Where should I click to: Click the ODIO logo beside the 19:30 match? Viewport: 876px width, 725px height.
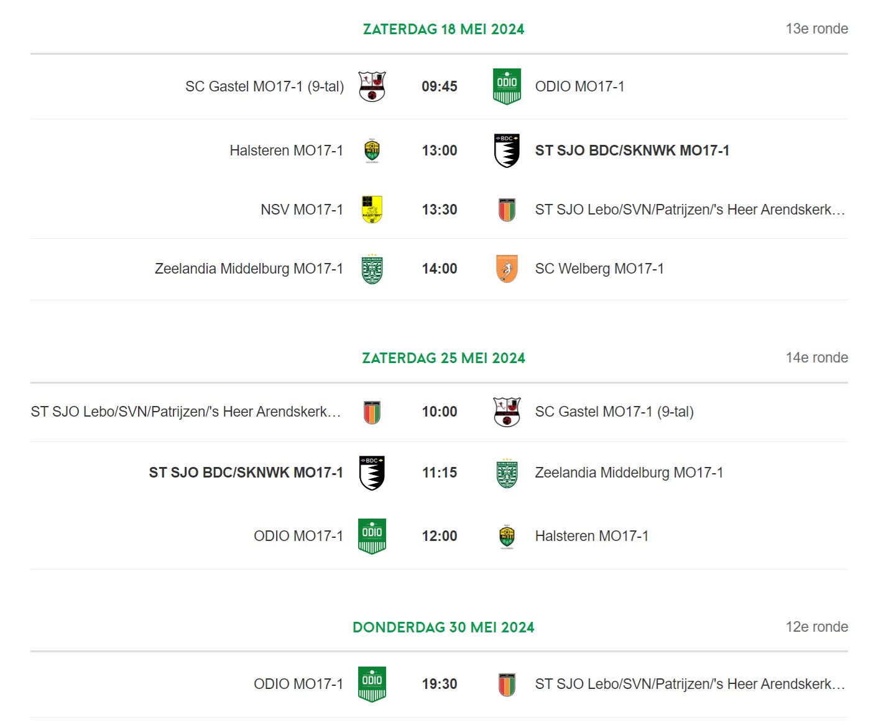coord(372,684)
